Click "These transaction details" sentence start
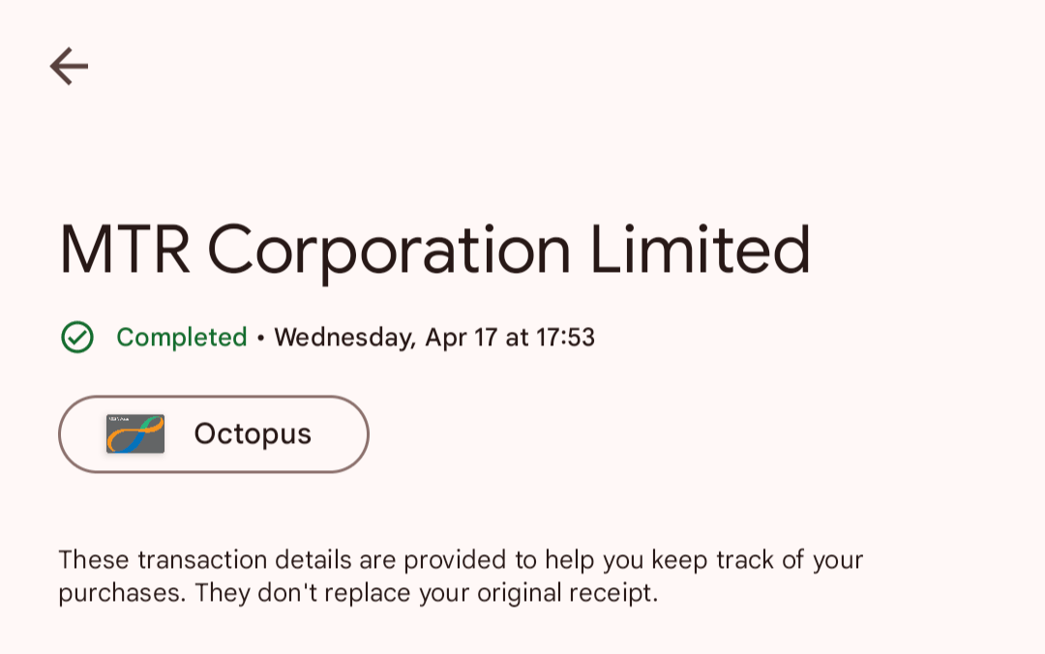Screen dimensions: 1045x654 [x=204, y=560]
